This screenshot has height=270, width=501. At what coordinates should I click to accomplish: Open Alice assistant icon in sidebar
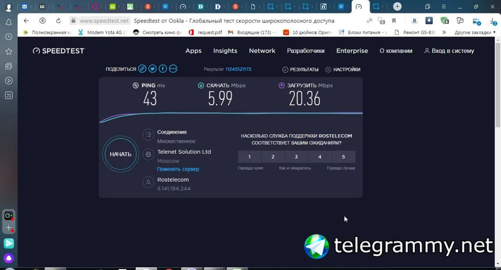(x=9, y=258)
